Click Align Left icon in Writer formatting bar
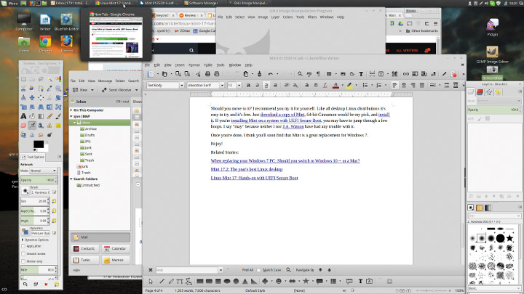Screen dimensions: 524x294 [394, 86]
